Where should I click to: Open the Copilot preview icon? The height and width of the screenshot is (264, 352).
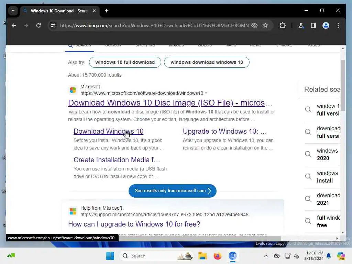341,256
